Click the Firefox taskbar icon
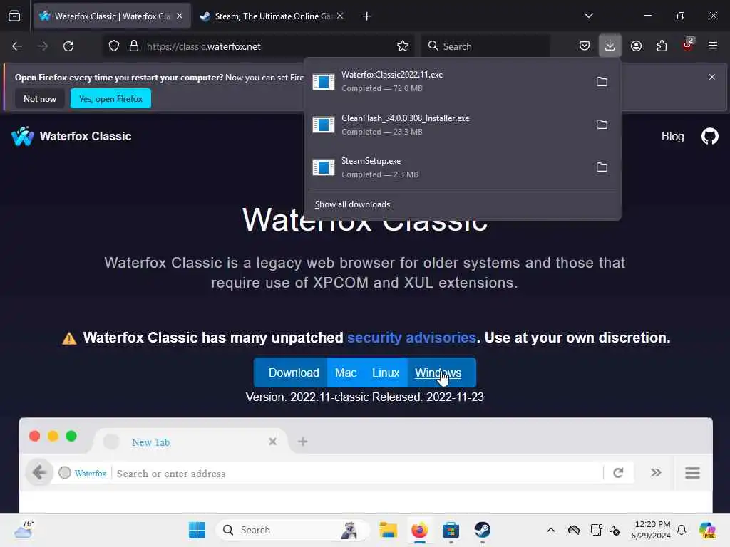Image resolution: width=730 pixels, height=547 pixels. point(419,530)
